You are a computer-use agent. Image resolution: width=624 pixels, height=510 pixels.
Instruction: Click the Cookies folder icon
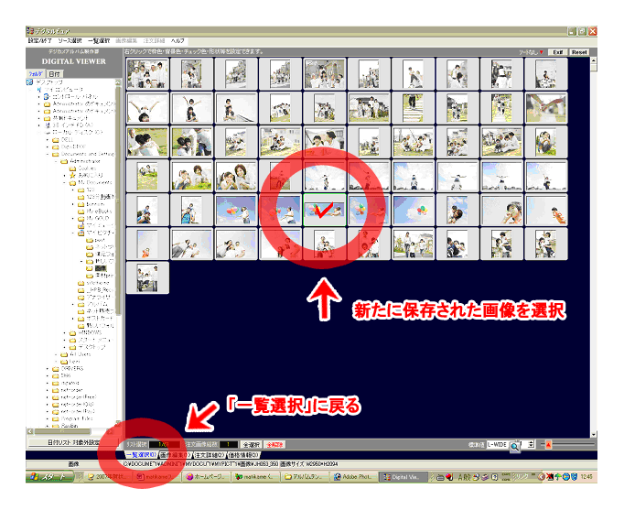[72, 168]
